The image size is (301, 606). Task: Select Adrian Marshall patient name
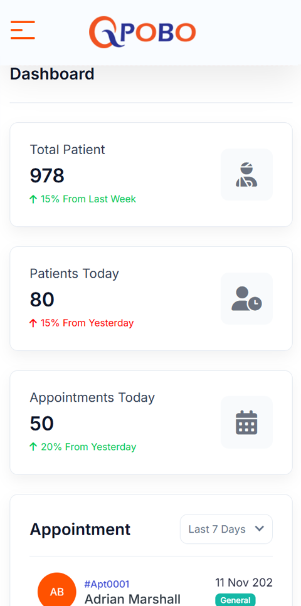click(132, 599)
